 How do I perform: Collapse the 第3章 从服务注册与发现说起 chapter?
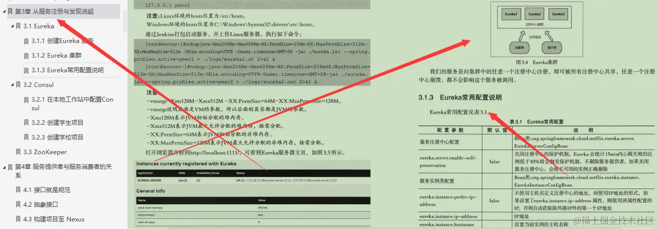(x=4, y=11)
